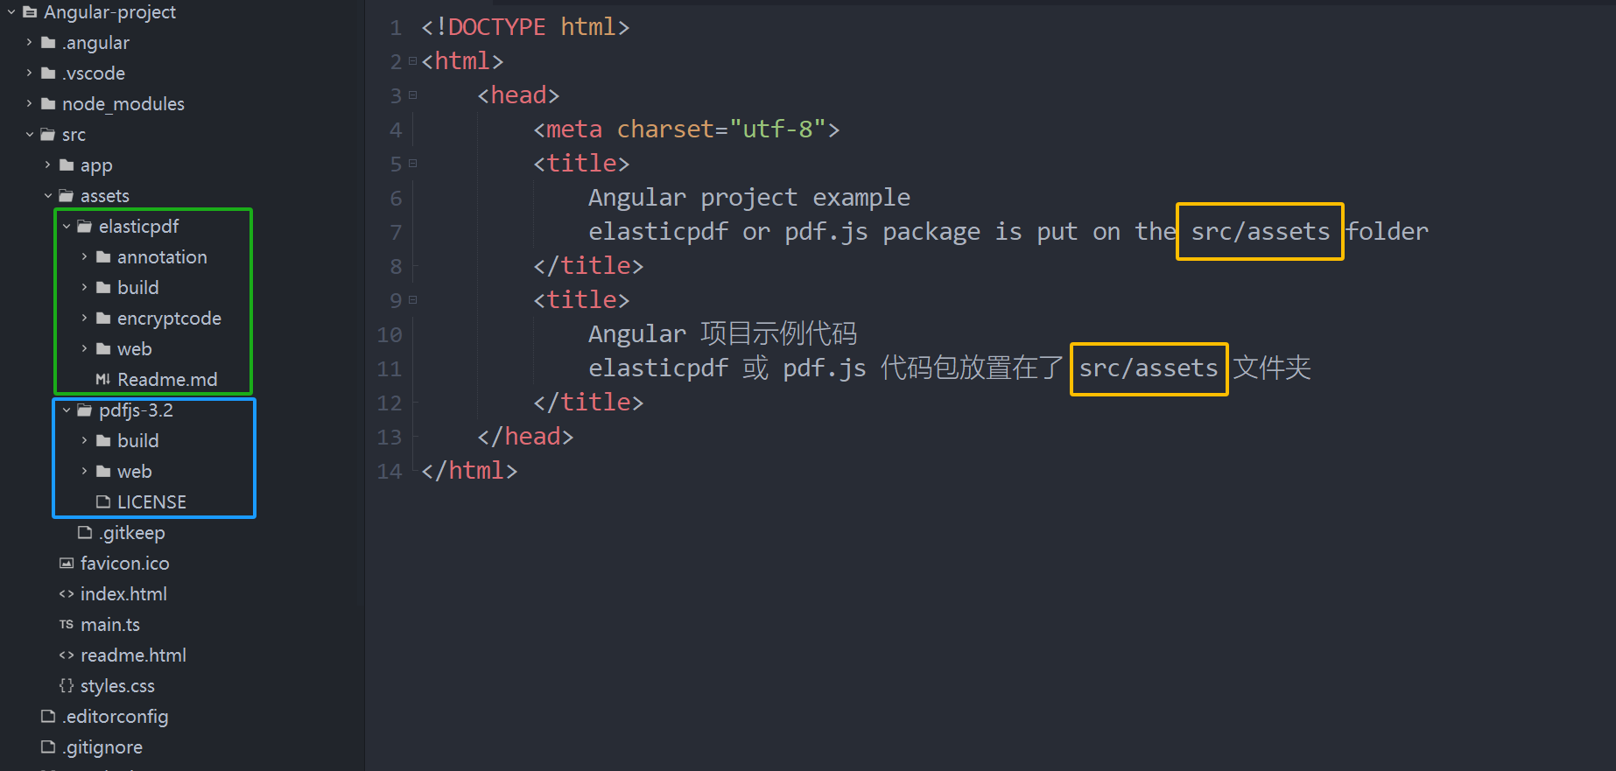Expand the .angular folder chevron
Image resolution: width=1616 pixels, height=771 pixels.
[x=30, y=42]
